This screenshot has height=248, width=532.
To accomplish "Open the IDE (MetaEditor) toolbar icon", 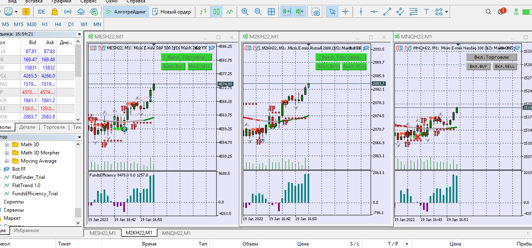I will (x=41, y=12).
